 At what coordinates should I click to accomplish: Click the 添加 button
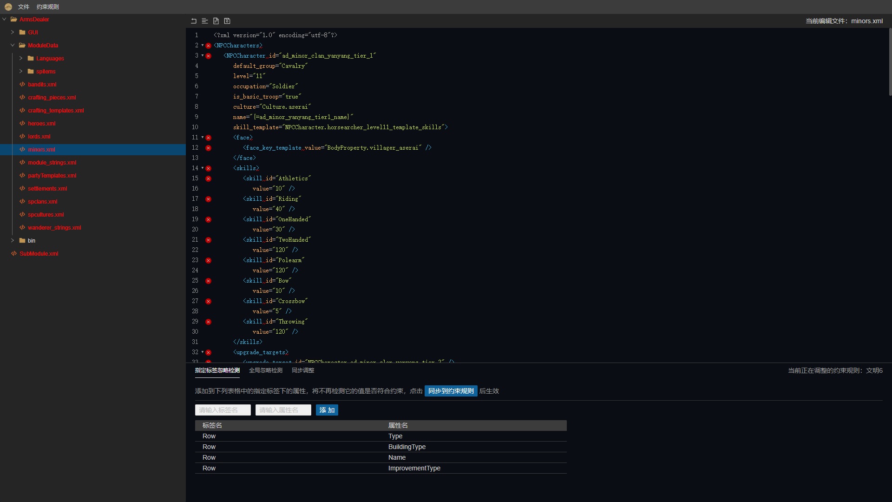pos(327,410)
